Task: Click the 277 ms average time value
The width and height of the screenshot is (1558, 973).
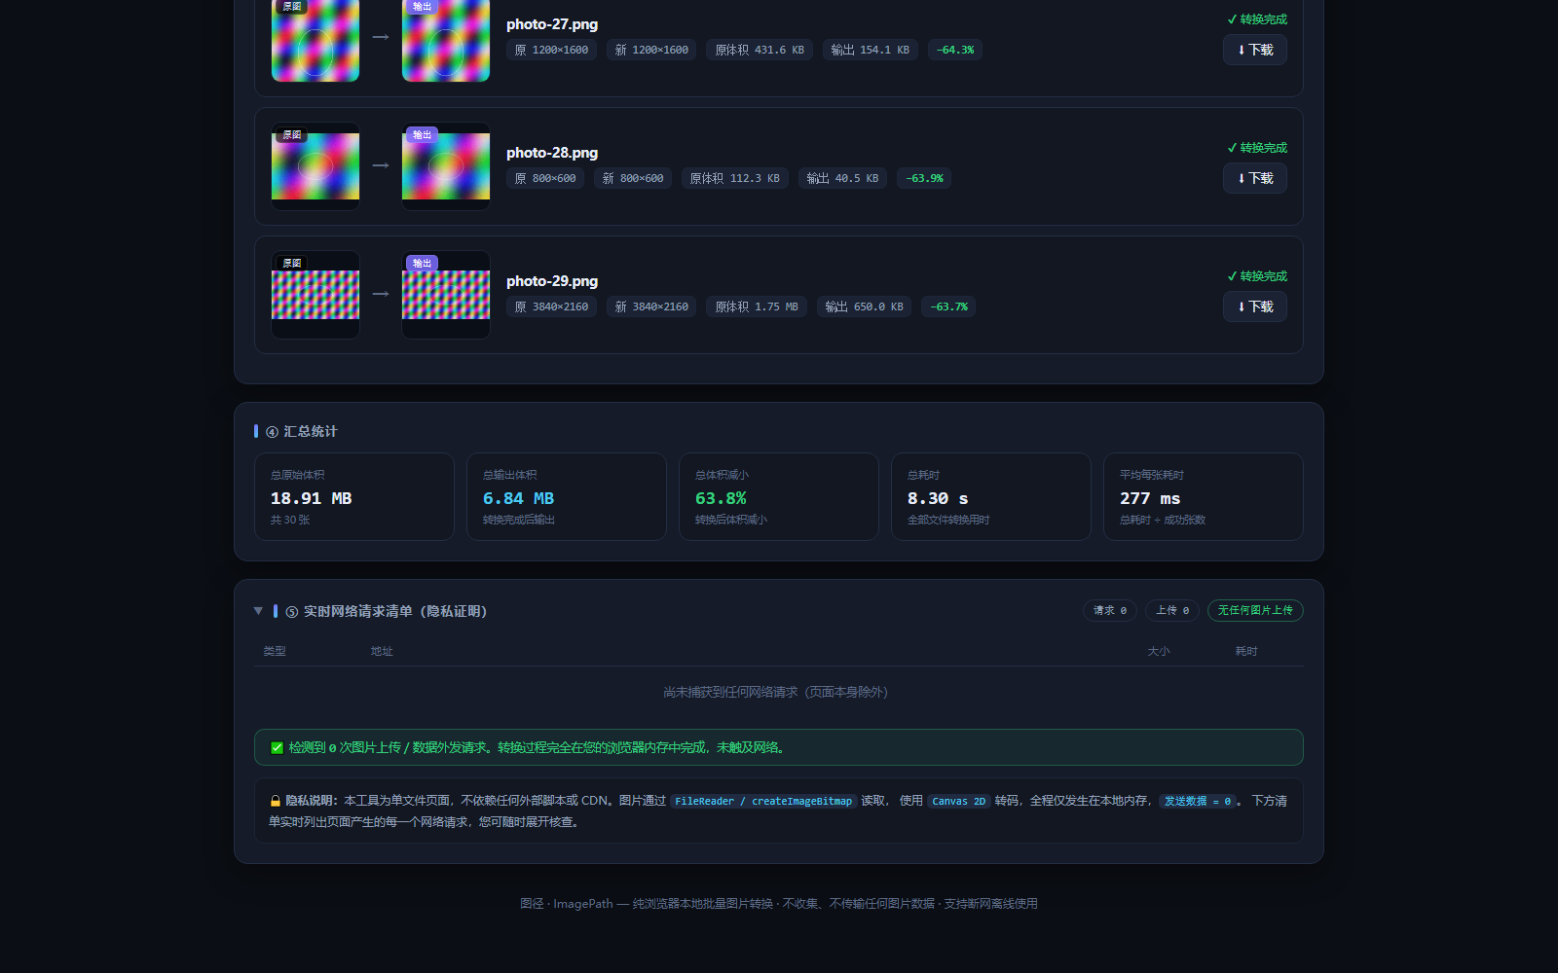Action: [x=1150, y=498]
